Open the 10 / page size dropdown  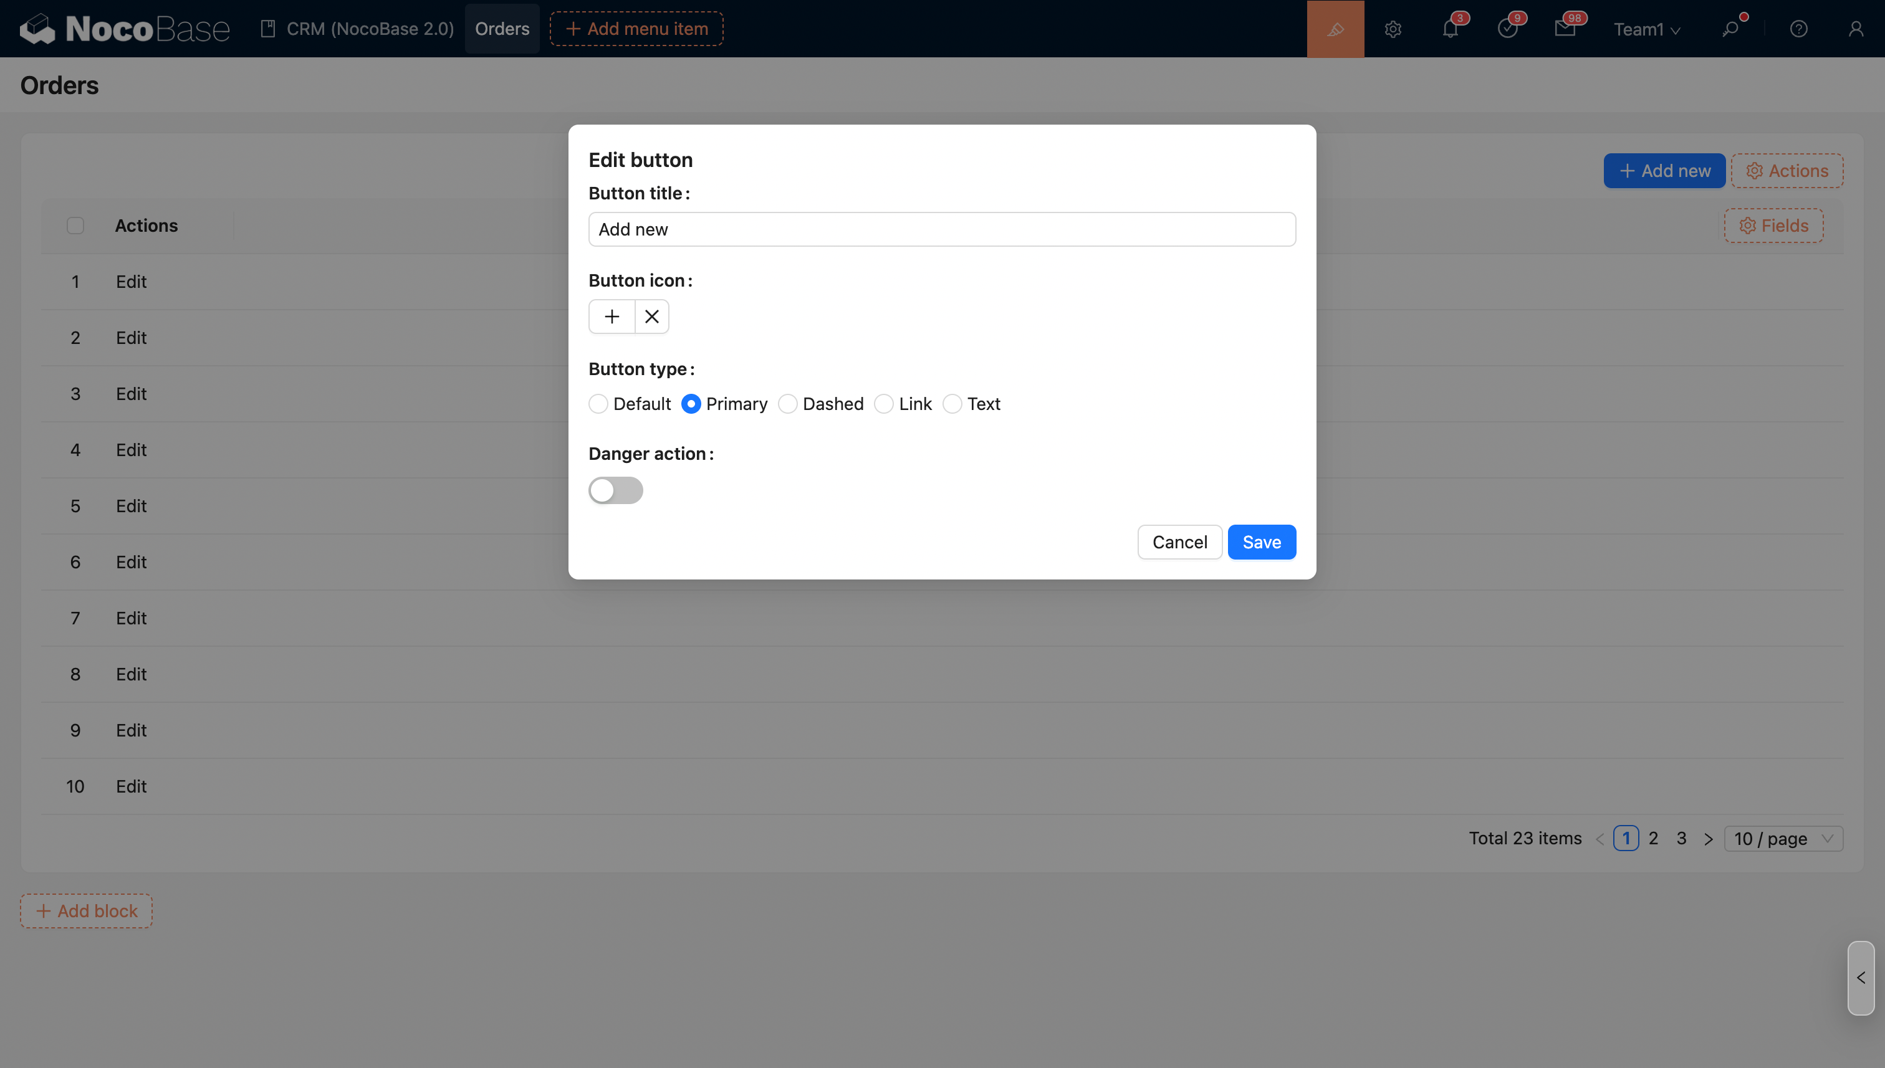(x=1783, y=839)
